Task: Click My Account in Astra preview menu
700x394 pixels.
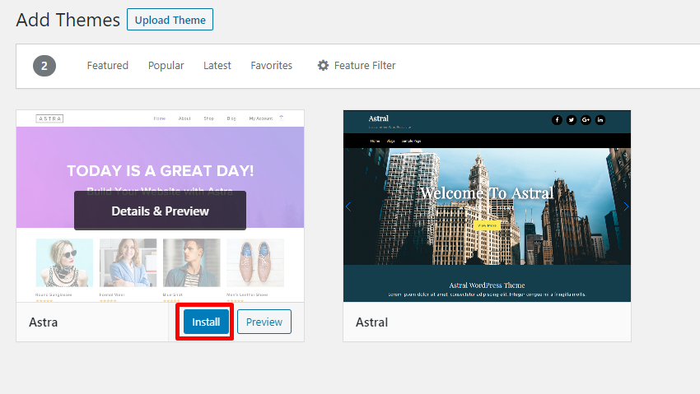Action: [x=261, y=118]
